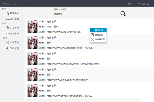Click author 辰东 in 00sy.net result
Viewport: 154px width, 102px height.
click(x=49, y=43)
